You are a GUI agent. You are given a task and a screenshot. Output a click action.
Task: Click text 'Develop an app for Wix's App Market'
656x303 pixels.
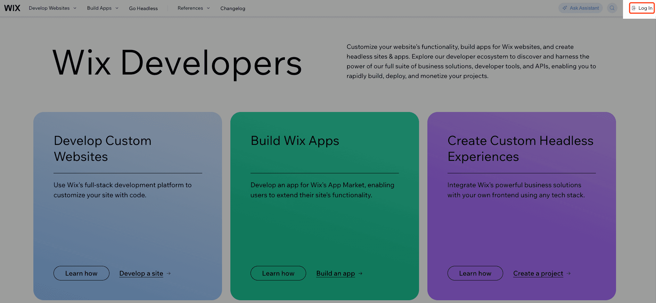coord(322,190)
